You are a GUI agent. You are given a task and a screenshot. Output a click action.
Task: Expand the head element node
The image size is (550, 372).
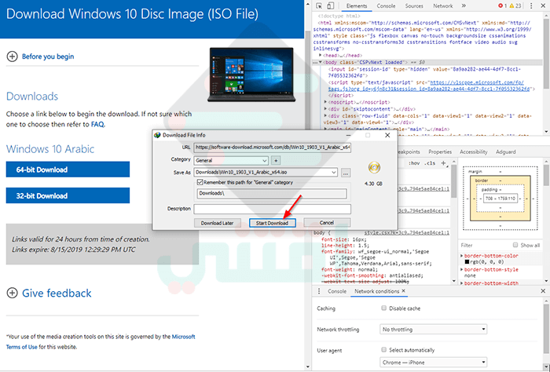(321, 56)
